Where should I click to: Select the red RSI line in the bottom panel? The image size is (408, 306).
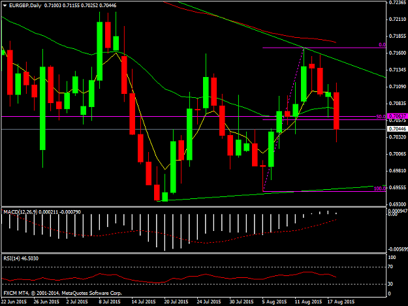coord(169,278)
